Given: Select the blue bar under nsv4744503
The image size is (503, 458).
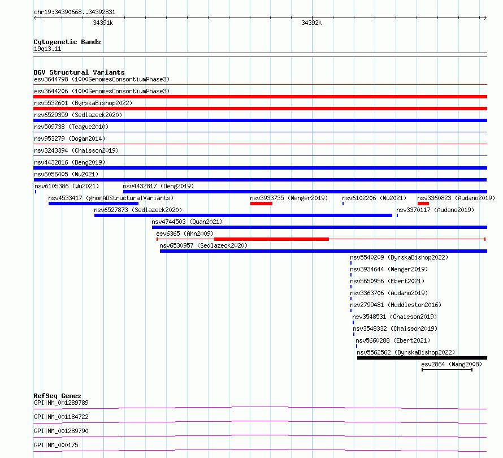Looking at the screenshot, I should click(x=319, y=227).
